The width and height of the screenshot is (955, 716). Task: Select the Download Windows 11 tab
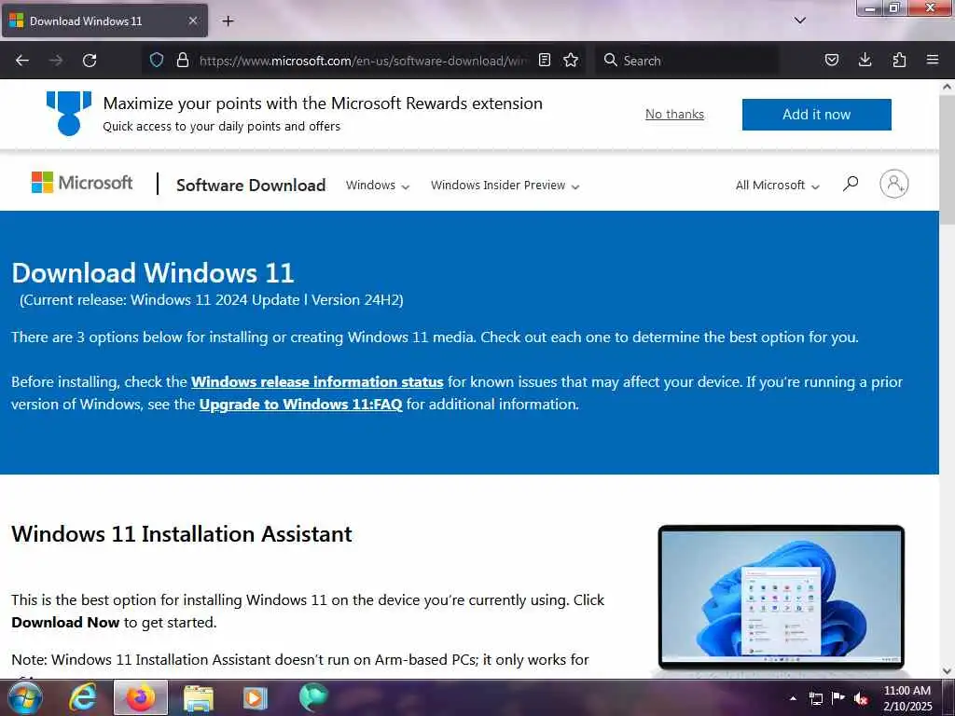104,21
